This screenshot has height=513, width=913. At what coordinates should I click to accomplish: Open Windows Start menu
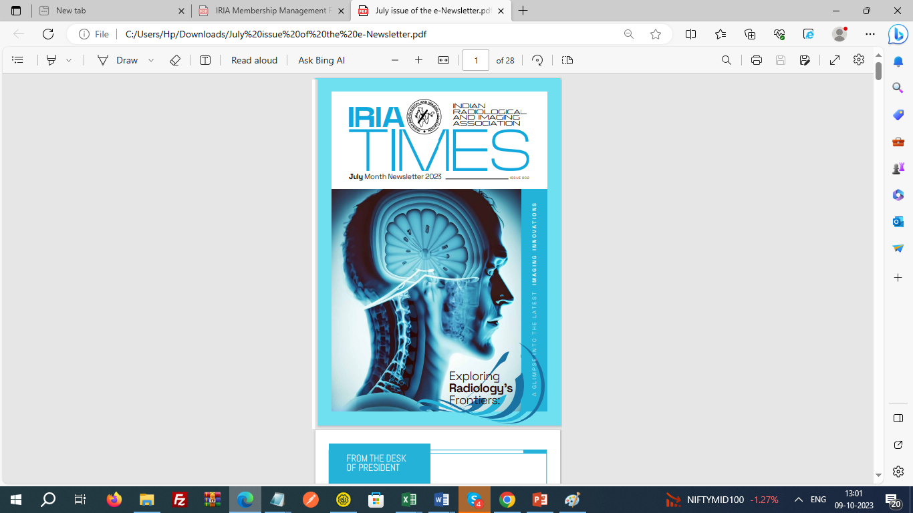point(16,500)
